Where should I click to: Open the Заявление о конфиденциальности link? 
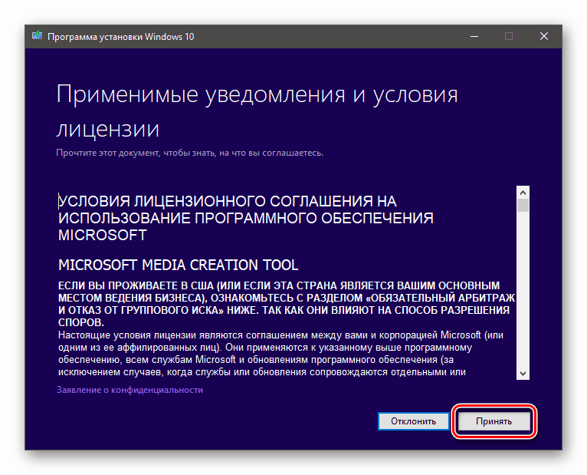(x=130, y=390)
